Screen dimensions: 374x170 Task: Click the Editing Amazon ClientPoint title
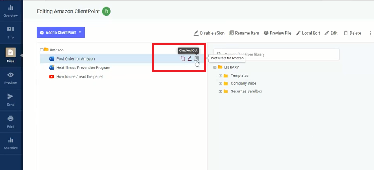68,11
